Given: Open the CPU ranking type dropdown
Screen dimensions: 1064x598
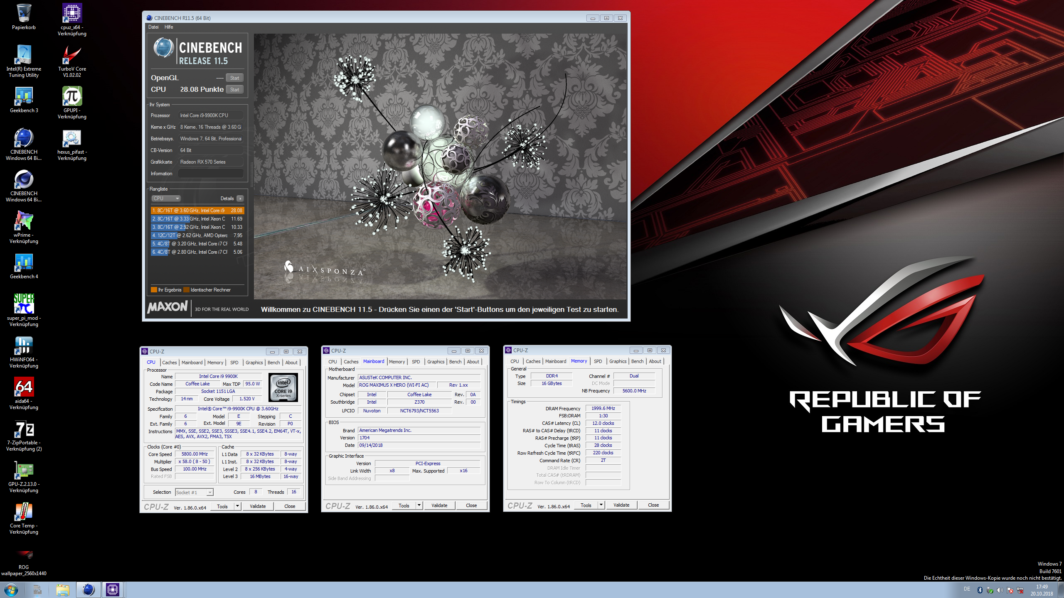Looking at the screenshot, I should point(166,199).
